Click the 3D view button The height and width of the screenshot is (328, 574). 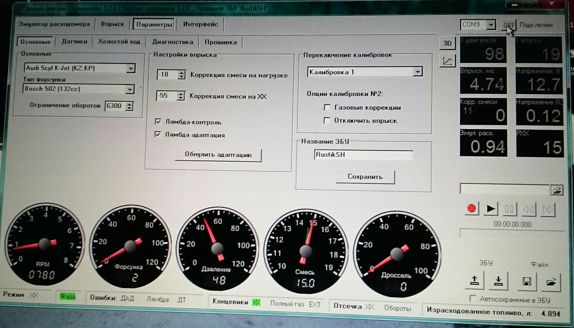447,43
